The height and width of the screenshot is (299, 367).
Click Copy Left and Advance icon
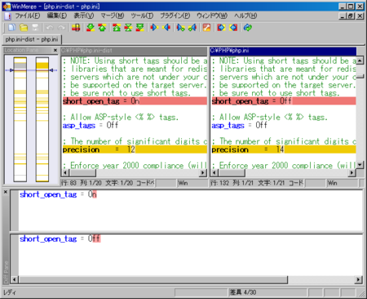pyautogui.click(x=192, y=28)
